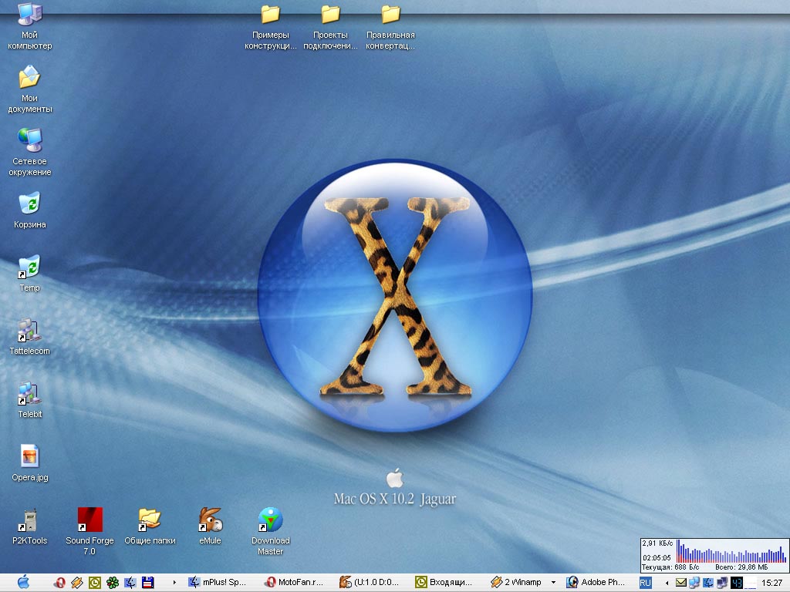Screen dimensions: 790x592
Task: Click the 2,91 КБ/с speed reading
Action: pyautogui.click(x=657, y=543)
